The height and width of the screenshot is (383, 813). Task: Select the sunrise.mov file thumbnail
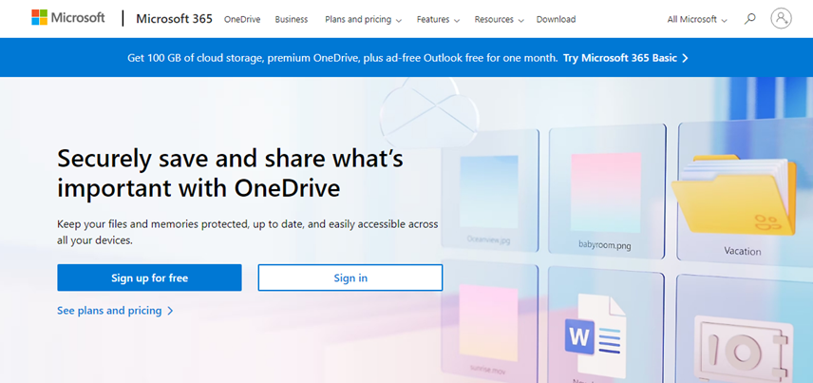[x=488, y=322]
